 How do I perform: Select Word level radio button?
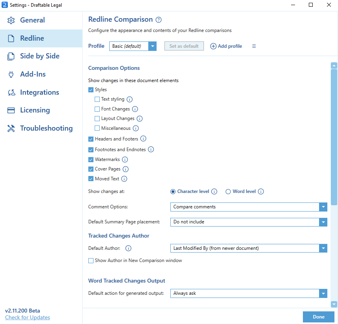click(228, 191)
